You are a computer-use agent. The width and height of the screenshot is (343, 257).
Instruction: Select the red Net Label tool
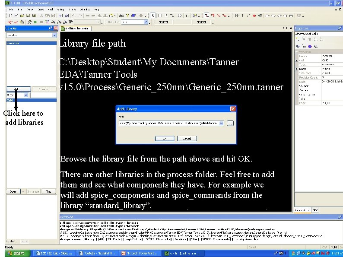[x=213, y=16]
